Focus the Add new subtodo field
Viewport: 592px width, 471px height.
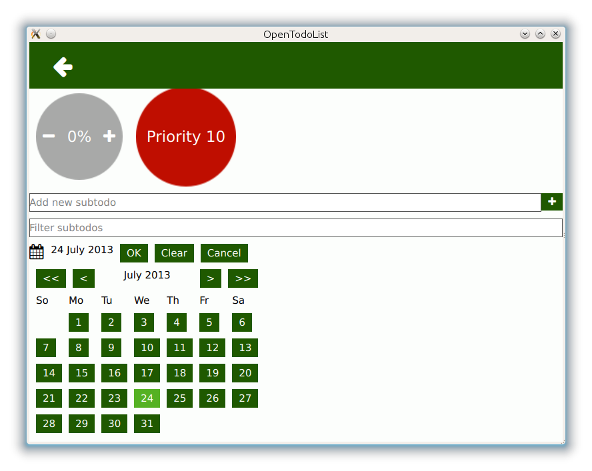click(285, 203)
